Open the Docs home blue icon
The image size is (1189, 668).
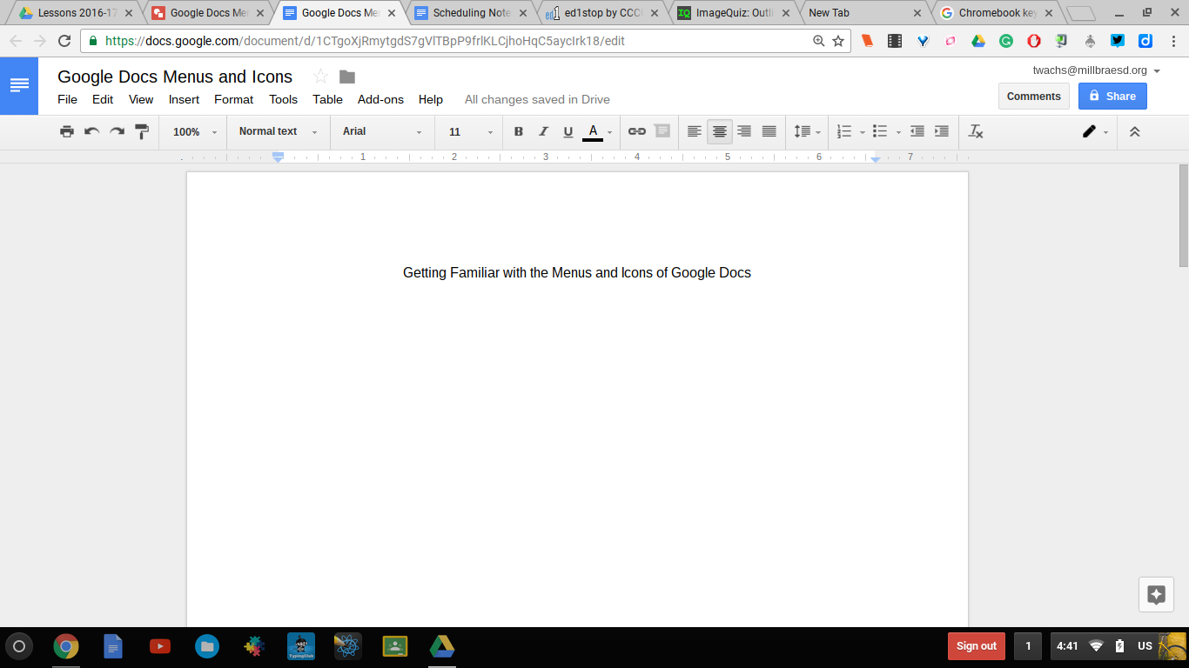19,85
